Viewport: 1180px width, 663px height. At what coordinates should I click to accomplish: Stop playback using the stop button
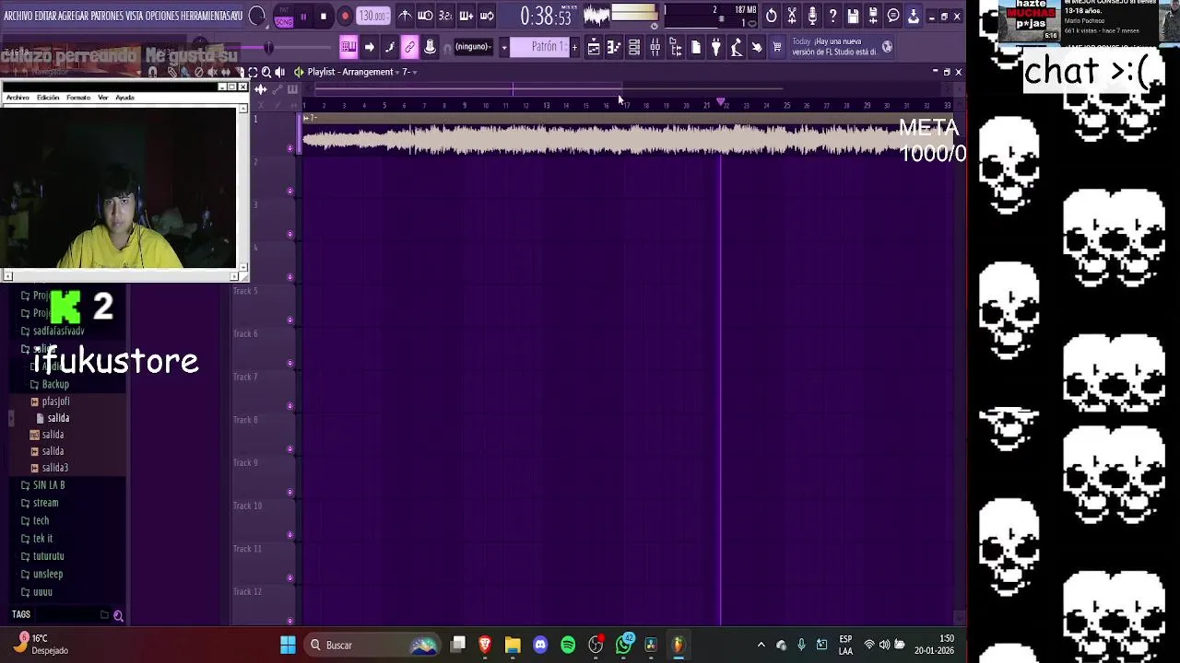pos(324,17)
